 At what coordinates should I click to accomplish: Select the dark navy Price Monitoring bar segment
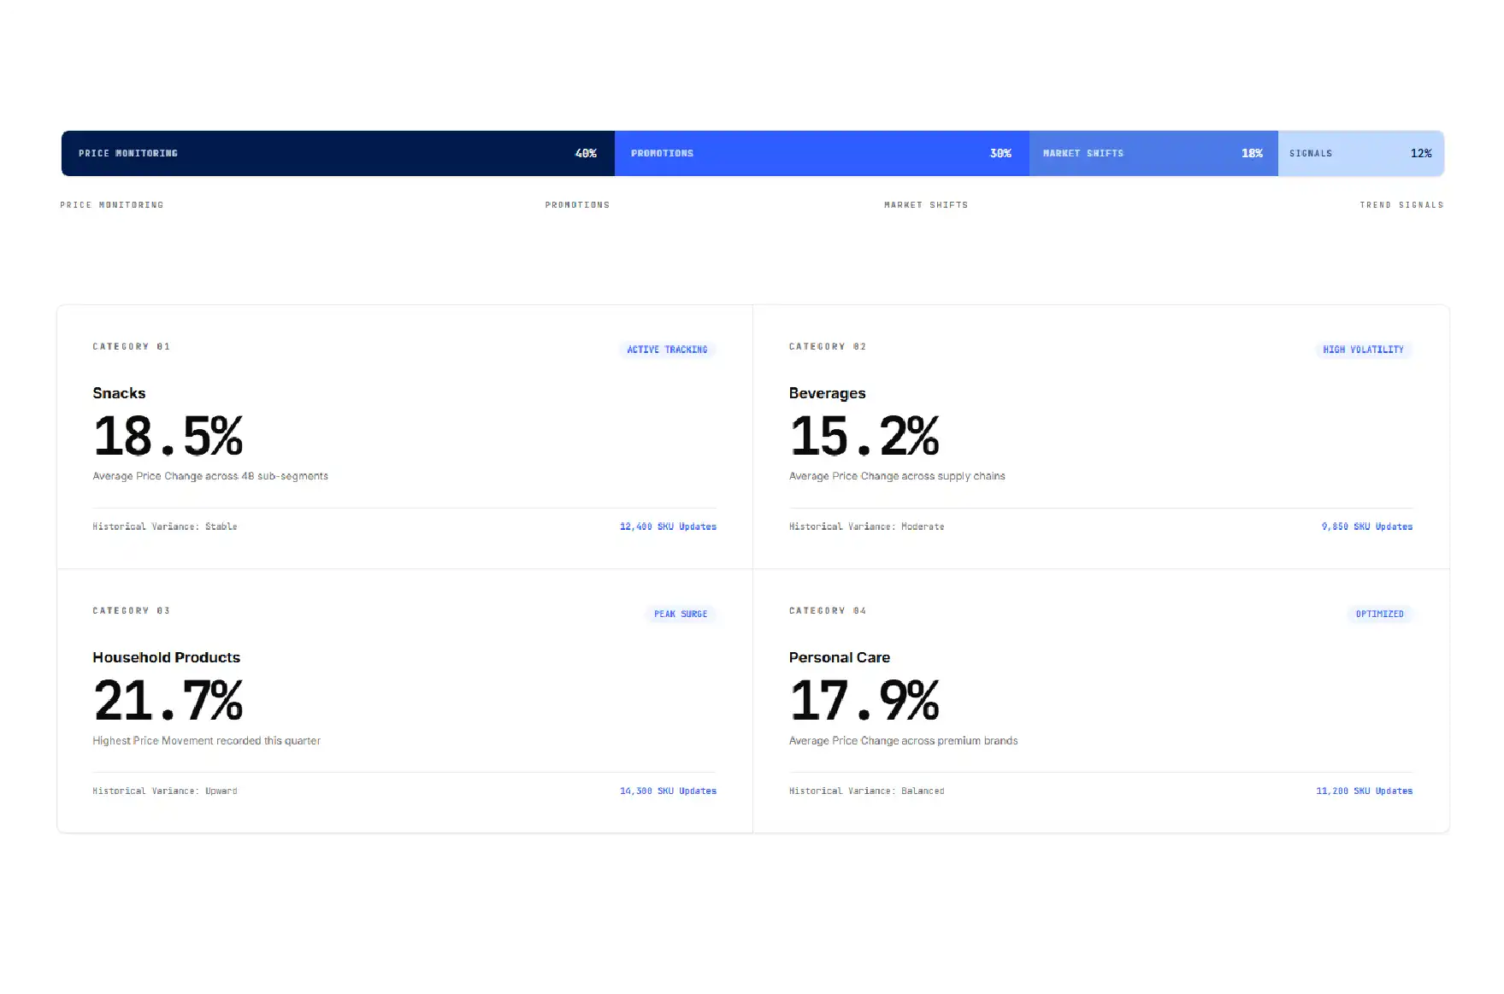coord(338,154)
